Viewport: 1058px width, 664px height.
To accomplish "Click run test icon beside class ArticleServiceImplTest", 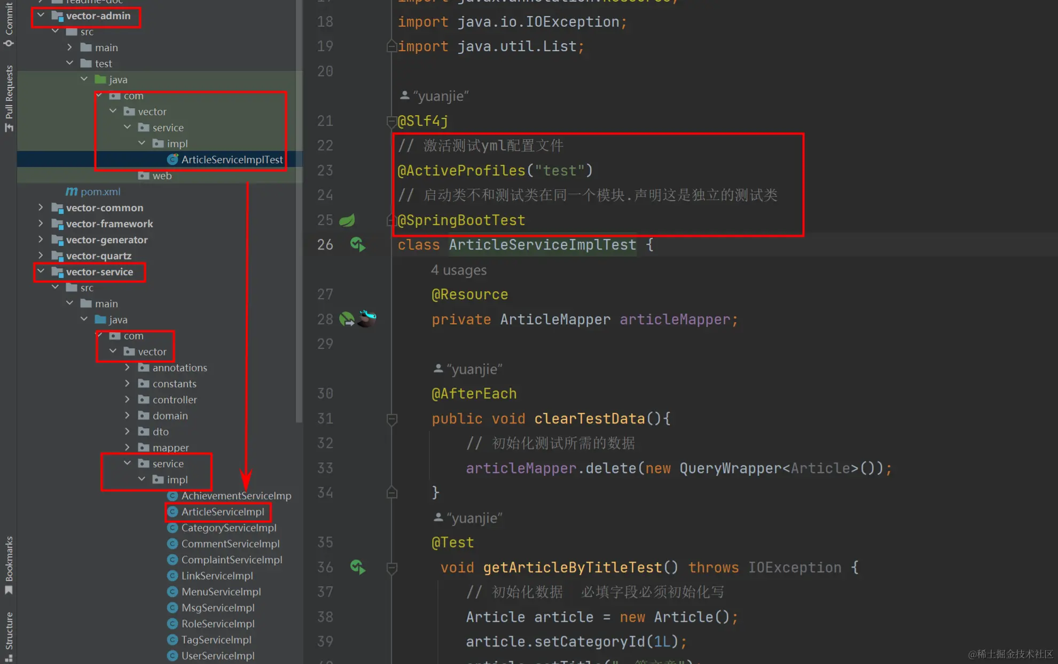I will tap(357, 245).
